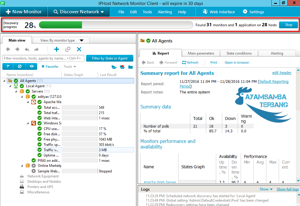This screenshot has height=206, width=300.
Task: Collapse the All Agents tree node
Action: click(4, 81)
